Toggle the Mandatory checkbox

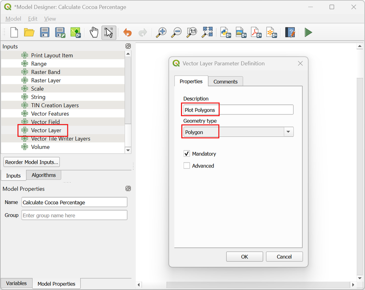click(x=187, y=154)
